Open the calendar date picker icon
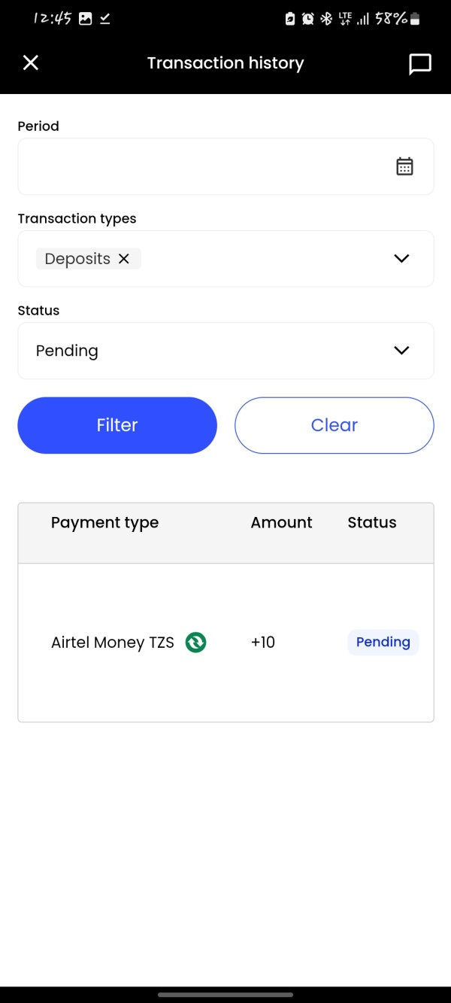The height and width of the screenshot is (1003, 451). 404,166
